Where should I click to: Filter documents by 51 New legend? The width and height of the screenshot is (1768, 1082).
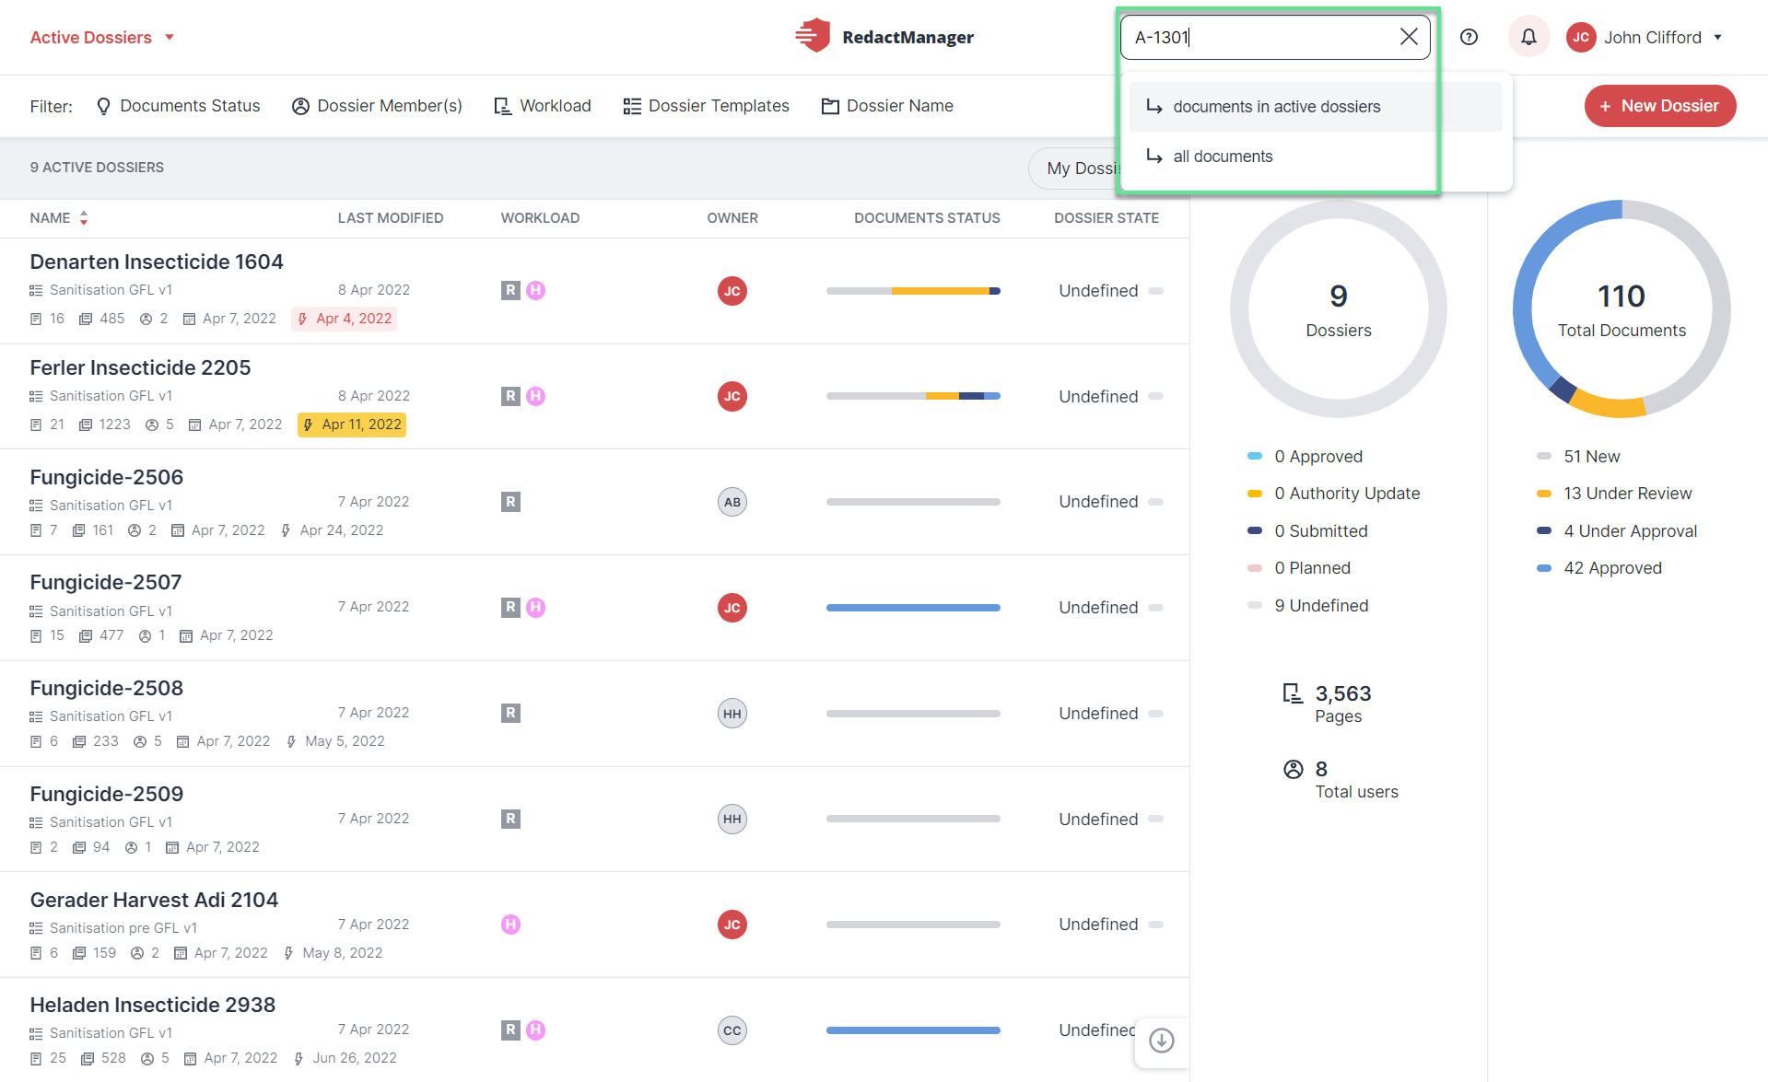[x=1578, y=457]
